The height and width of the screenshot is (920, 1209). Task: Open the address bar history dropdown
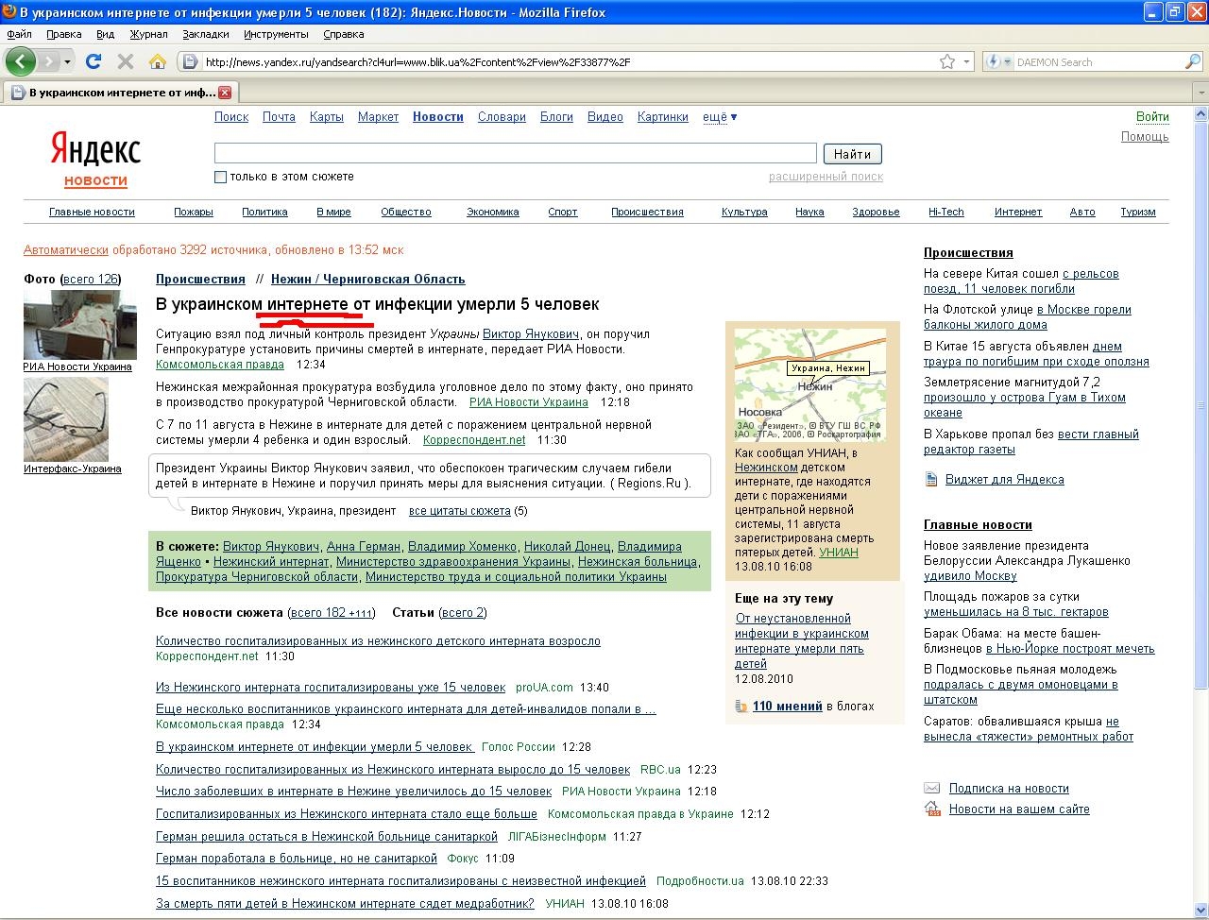tap(966, 61)
